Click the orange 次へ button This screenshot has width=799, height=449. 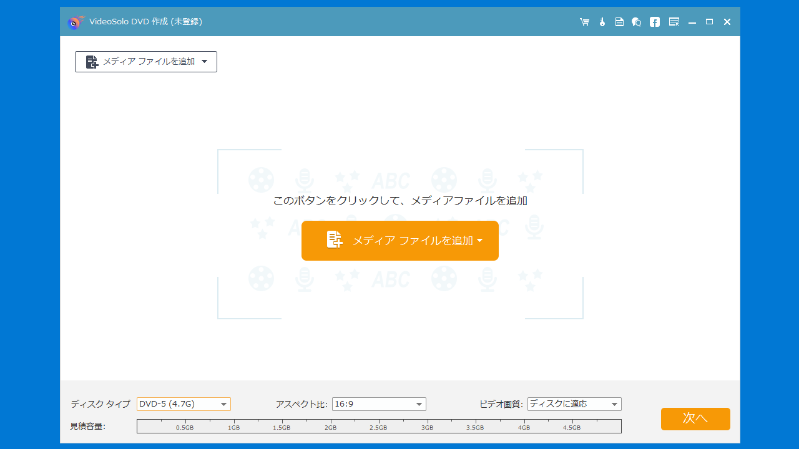tap(695, 418)
